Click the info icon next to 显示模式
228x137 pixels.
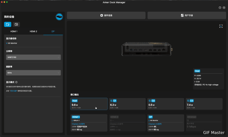pyautogui.click(x=16, y=82)
